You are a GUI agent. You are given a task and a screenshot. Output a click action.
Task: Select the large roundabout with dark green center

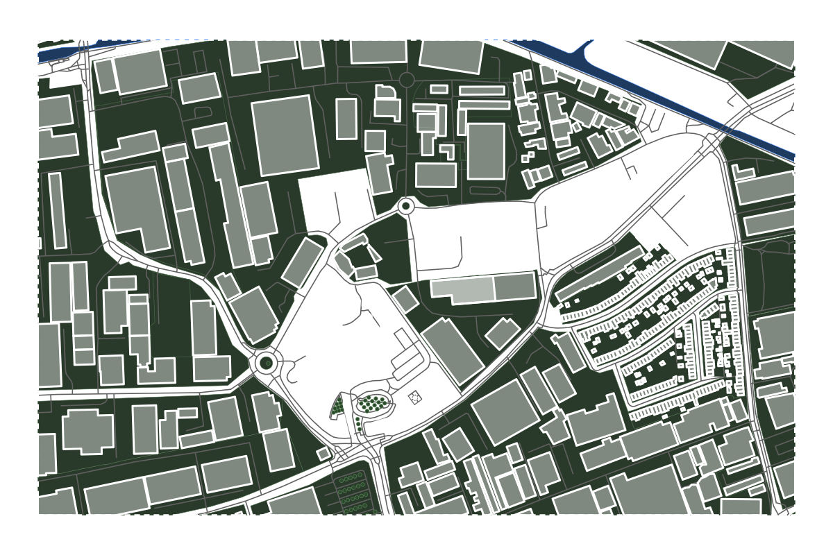266,363
